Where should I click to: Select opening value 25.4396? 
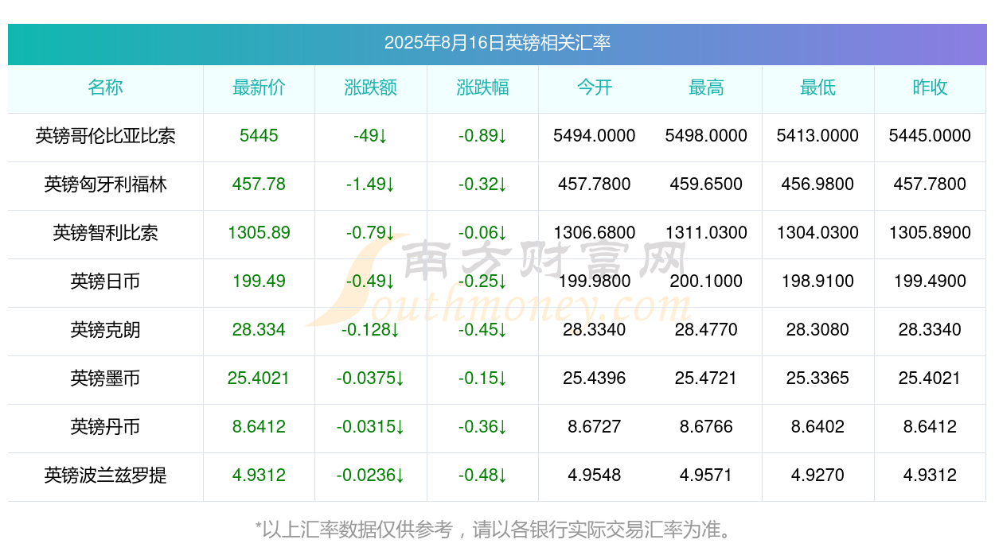pyautogui.click(x=595, y=378)
